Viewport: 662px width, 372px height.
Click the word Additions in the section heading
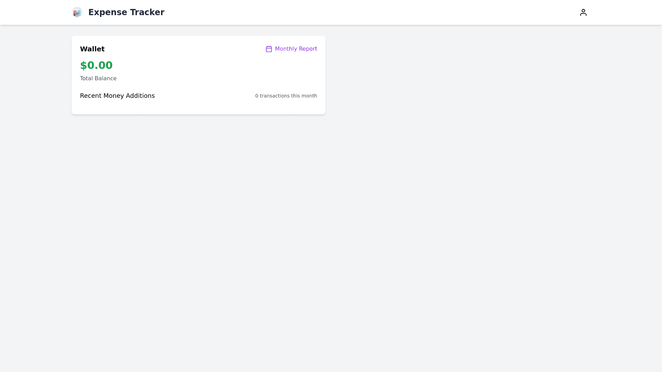tap(140, 96)
